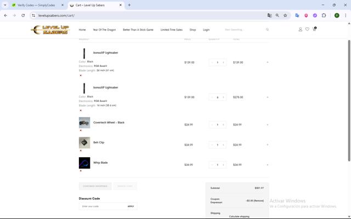Remove Whip Blade with red X
This screenshot has height=219, width=351.
click(x=81, y=171)
